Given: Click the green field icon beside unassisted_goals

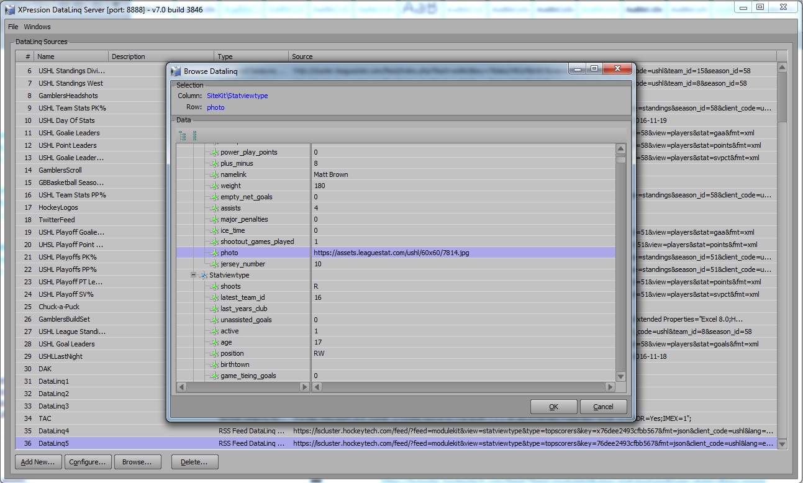Looking at the screenshot, I should [x=215, y=320].
